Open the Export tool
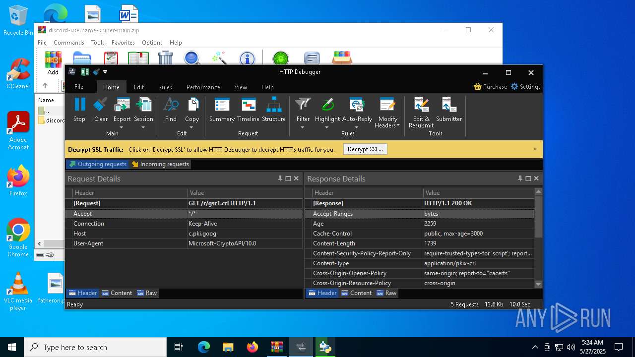The width and height of the screenshot is (635, 357). (x=122, y=110)
